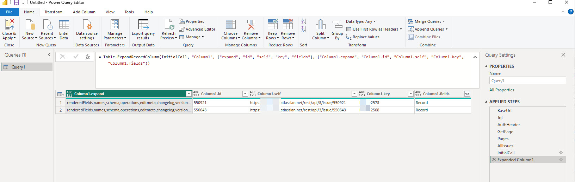Click Replace Values
575x182 pixels.
(x=363, y=37)
